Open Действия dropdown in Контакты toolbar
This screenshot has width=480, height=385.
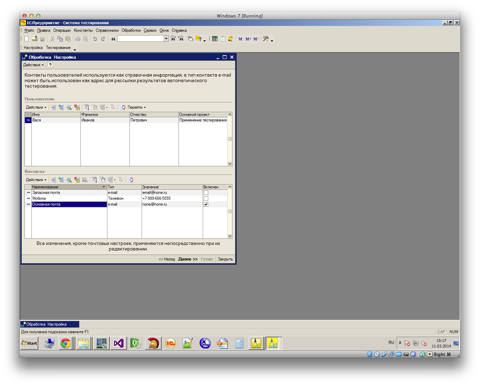[x=36, y=180]
